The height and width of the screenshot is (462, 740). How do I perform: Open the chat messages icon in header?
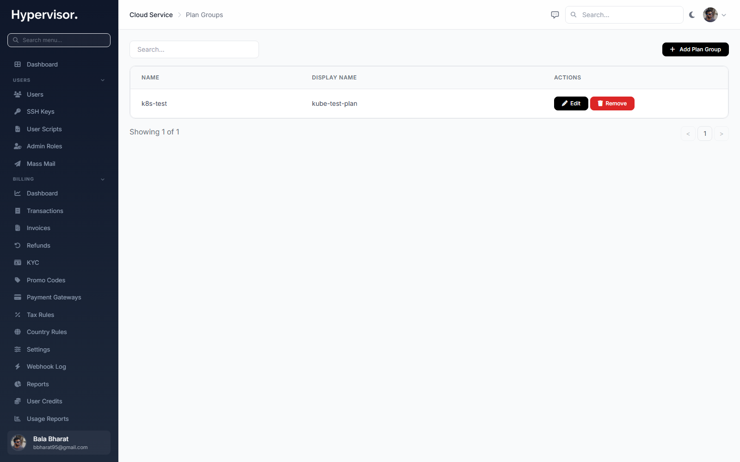[555, 15]
